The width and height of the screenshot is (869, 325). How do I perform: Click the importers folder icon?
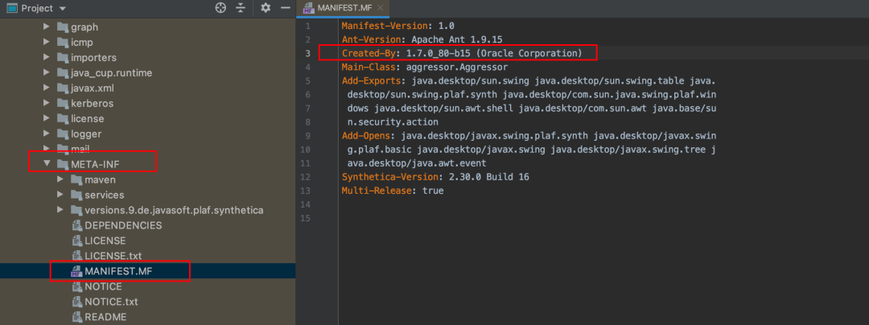pyautogui.click(x=62, y=58)
